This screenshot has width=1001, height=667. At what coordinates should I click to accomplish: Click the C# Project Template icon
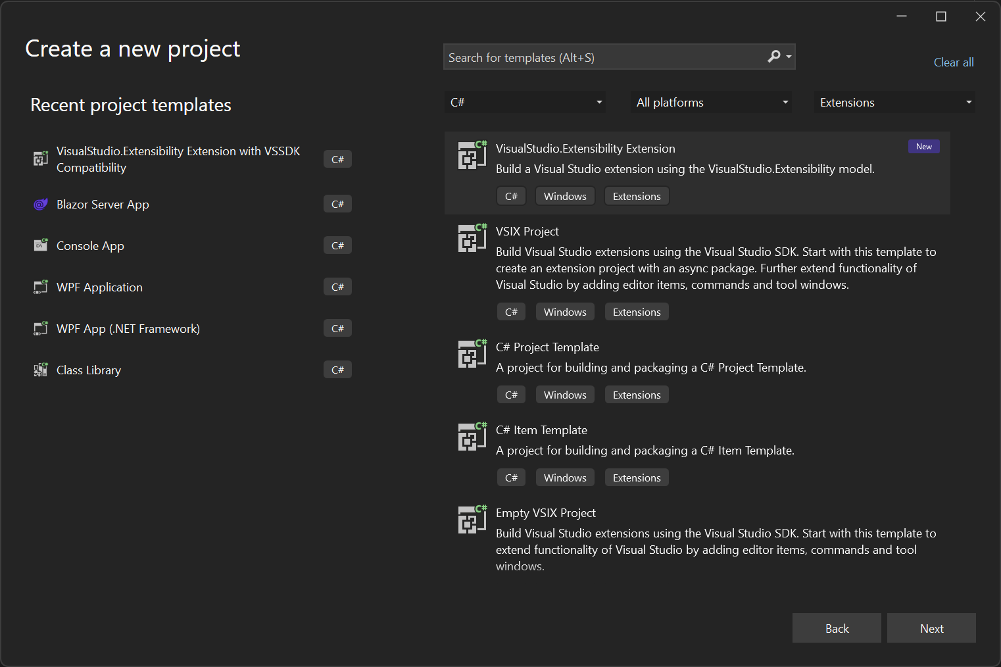472,354
